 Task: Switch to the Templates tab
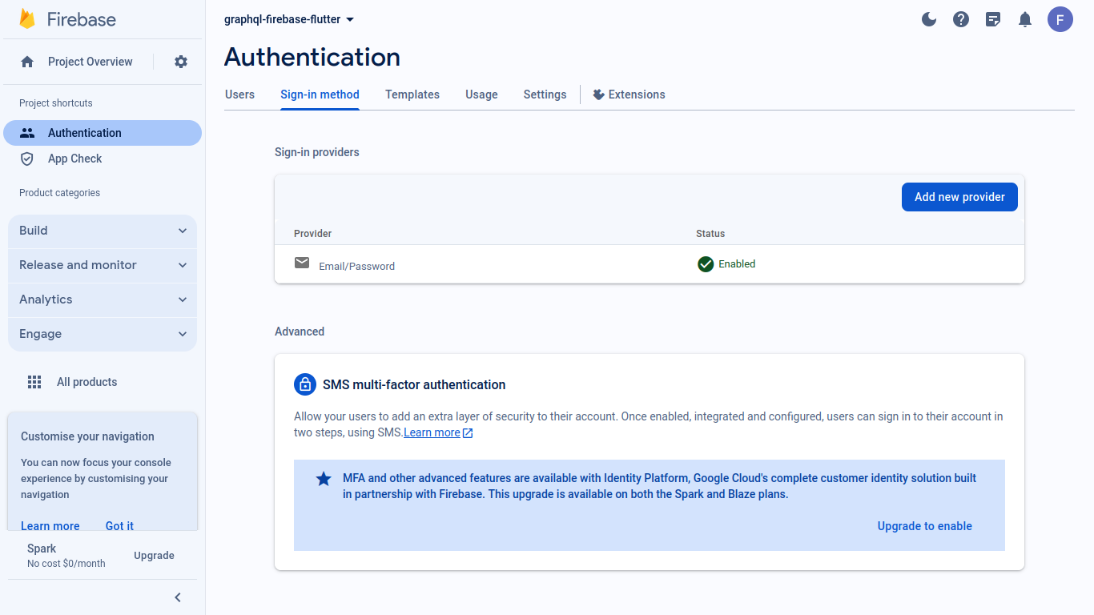[412, 94]
